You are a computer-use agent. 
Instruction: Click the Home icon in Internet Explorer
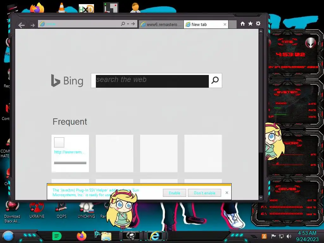coord(243,24)
